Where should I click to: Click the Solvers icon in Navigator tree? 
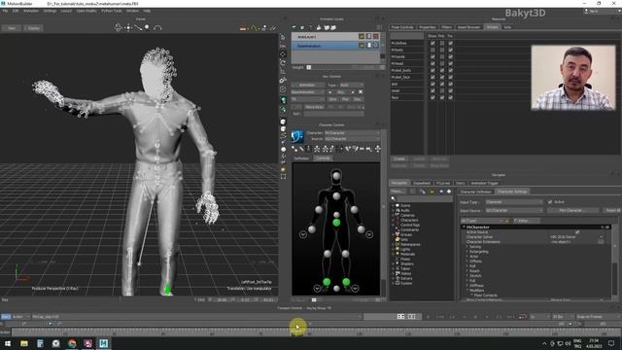397,278
